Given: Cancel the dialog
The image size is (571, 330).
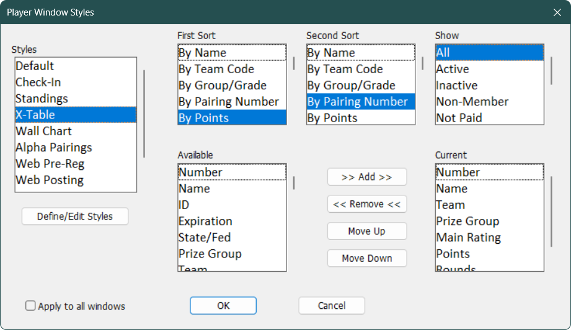Looking at the screenshot, I should 332,306.
